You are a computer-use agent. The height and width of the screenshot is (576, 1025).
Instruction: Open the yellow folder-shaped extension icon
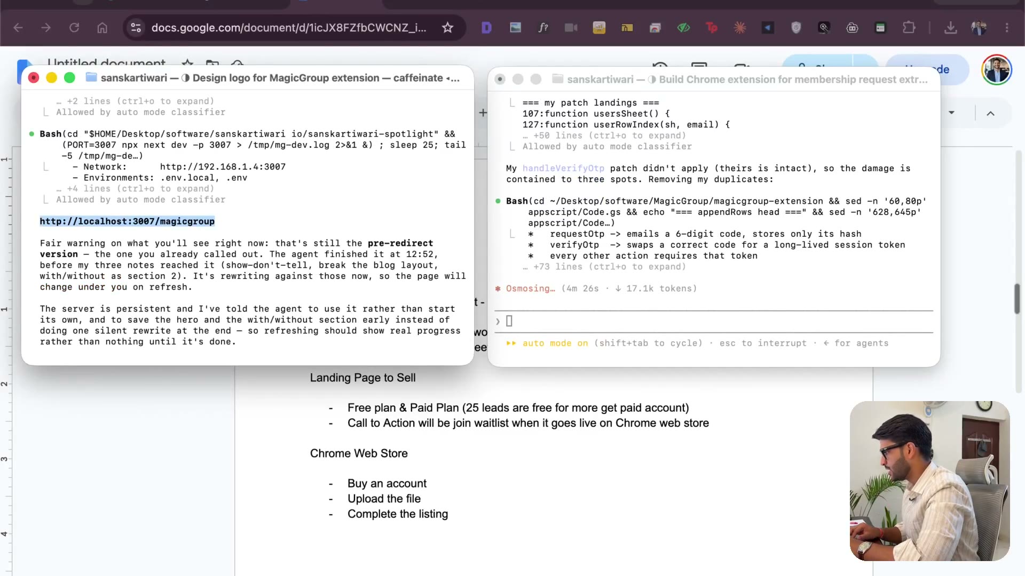coord(627,28)
